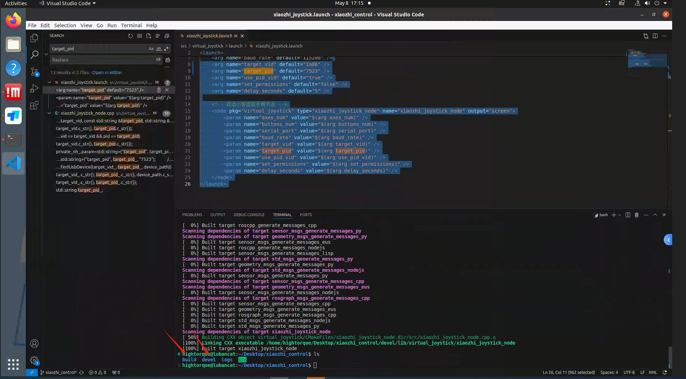The image size is (686, 379).
Task: Click Open in editor link
Action: tap(107, 73)
